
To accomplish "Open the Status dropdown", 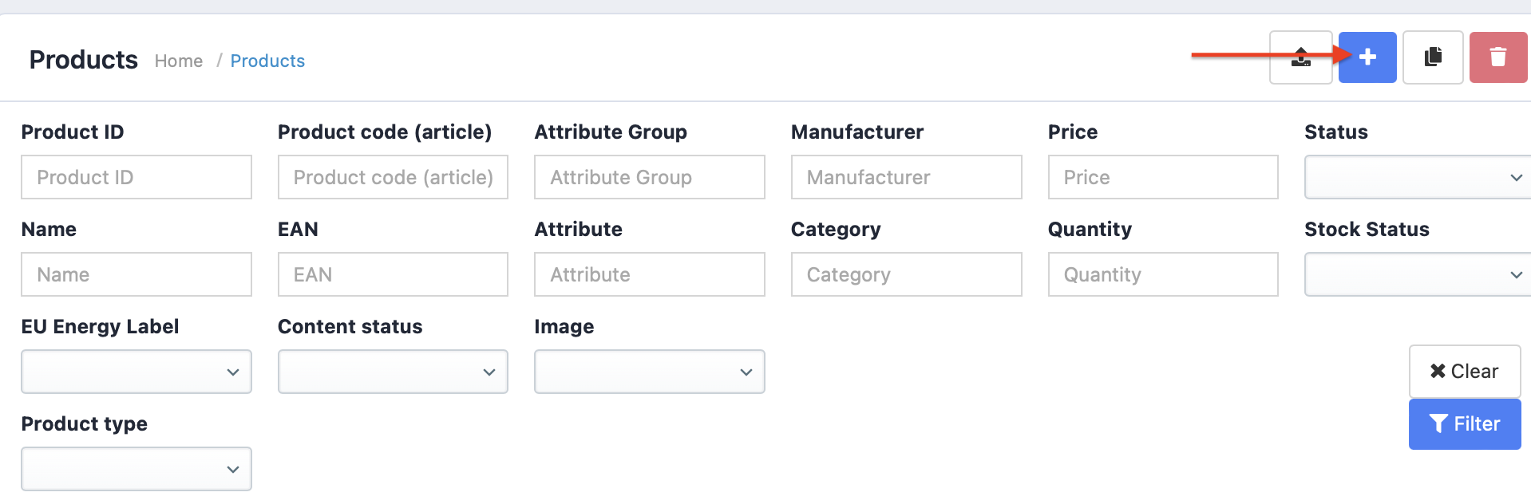I will tap(1417, 177).
